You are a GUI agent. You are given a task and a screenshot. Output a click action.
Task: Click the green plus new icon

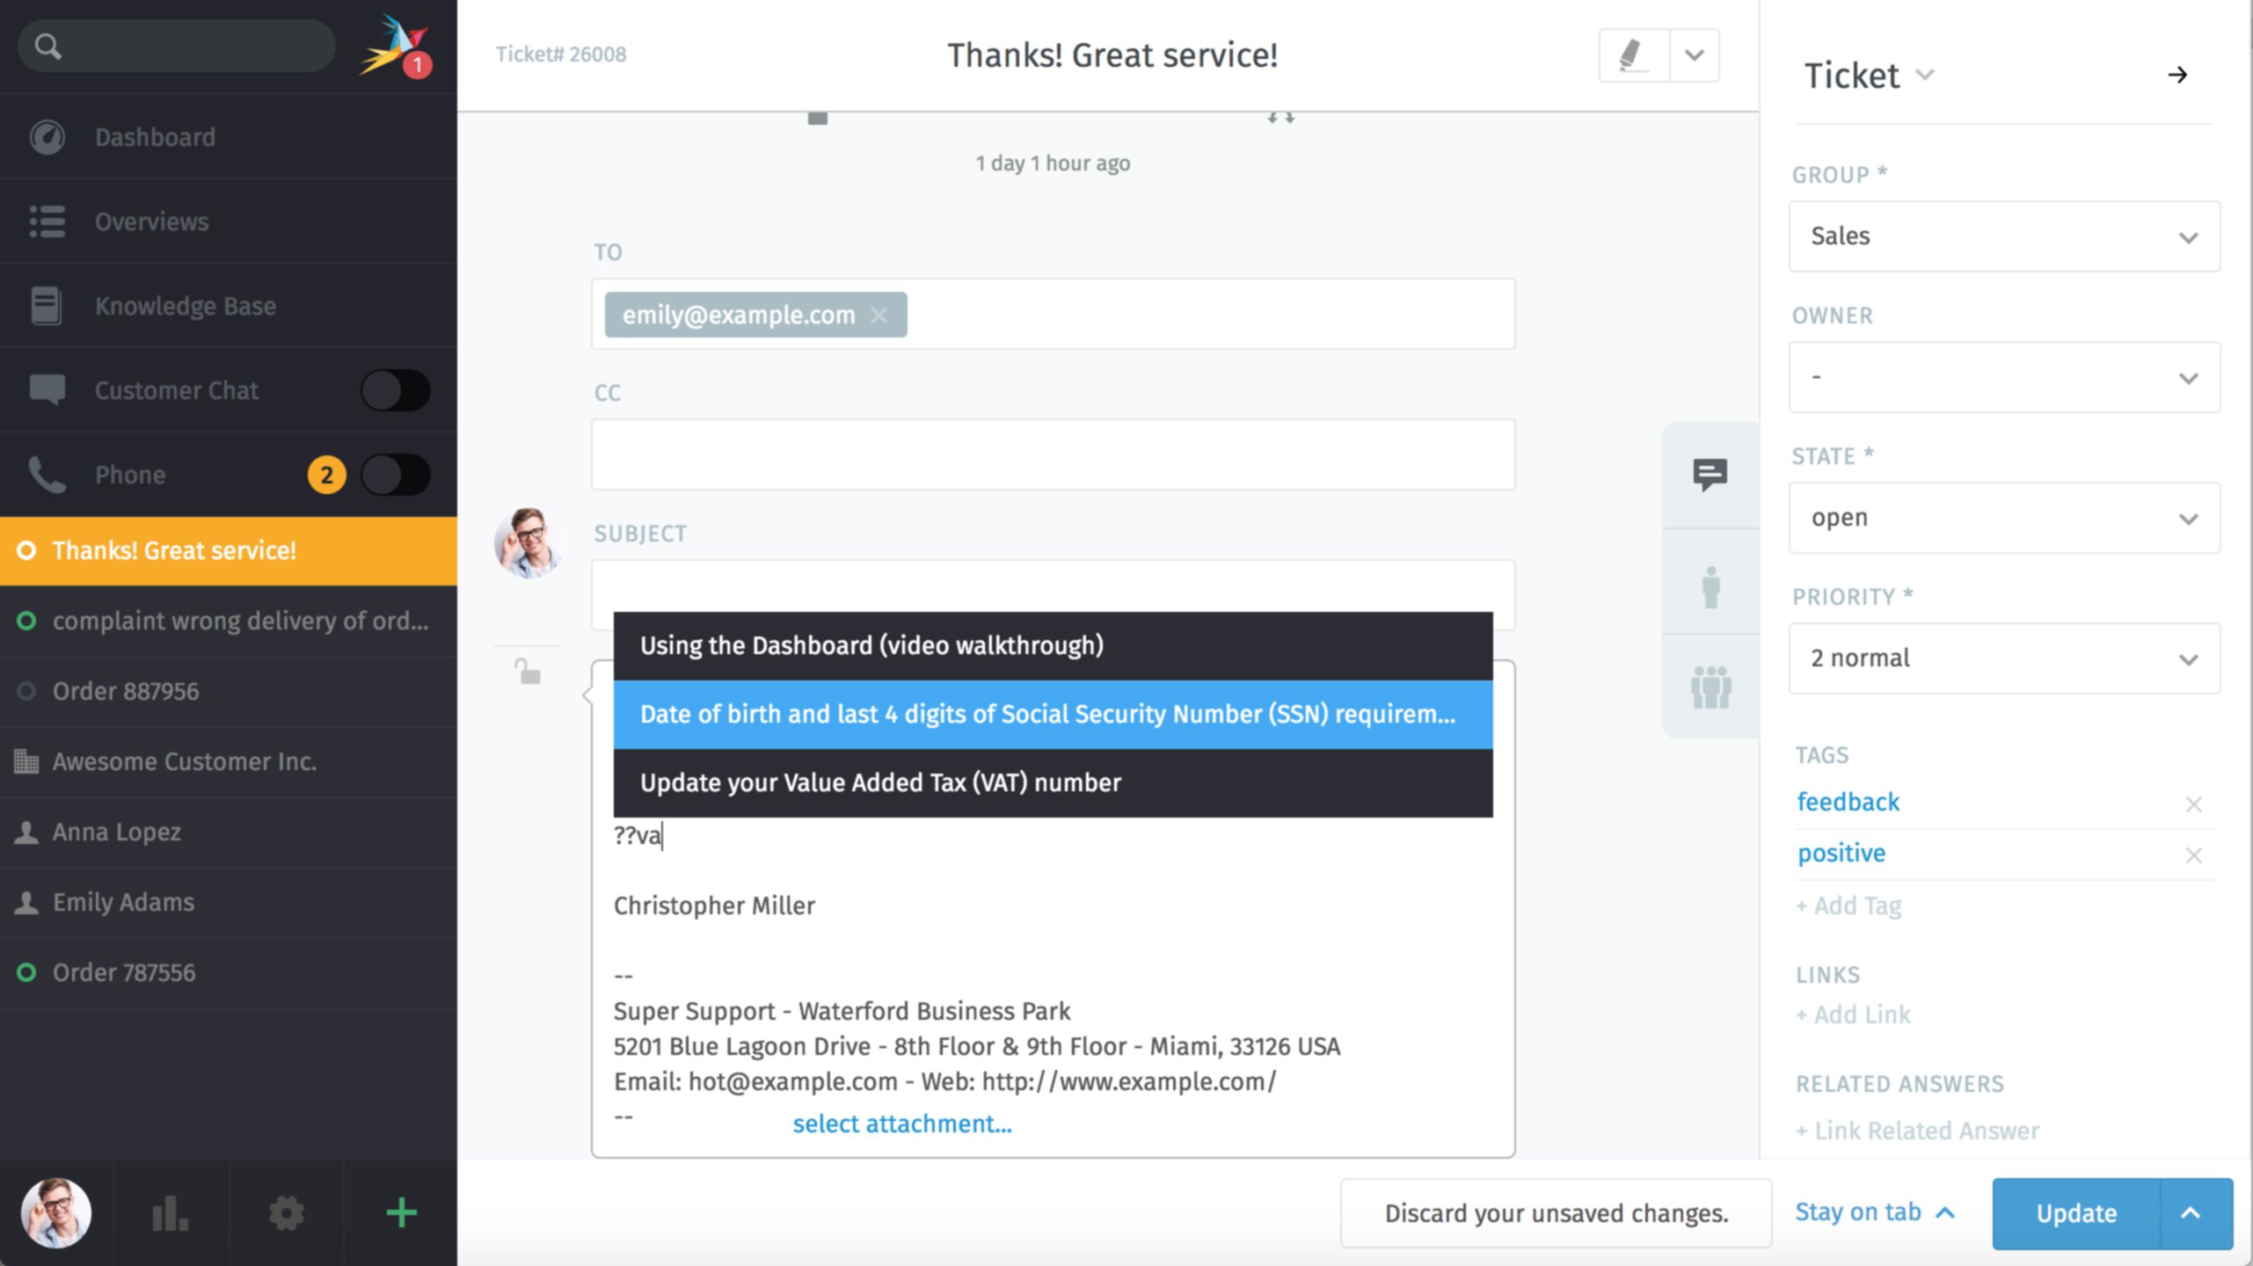tap(401, 1213)
